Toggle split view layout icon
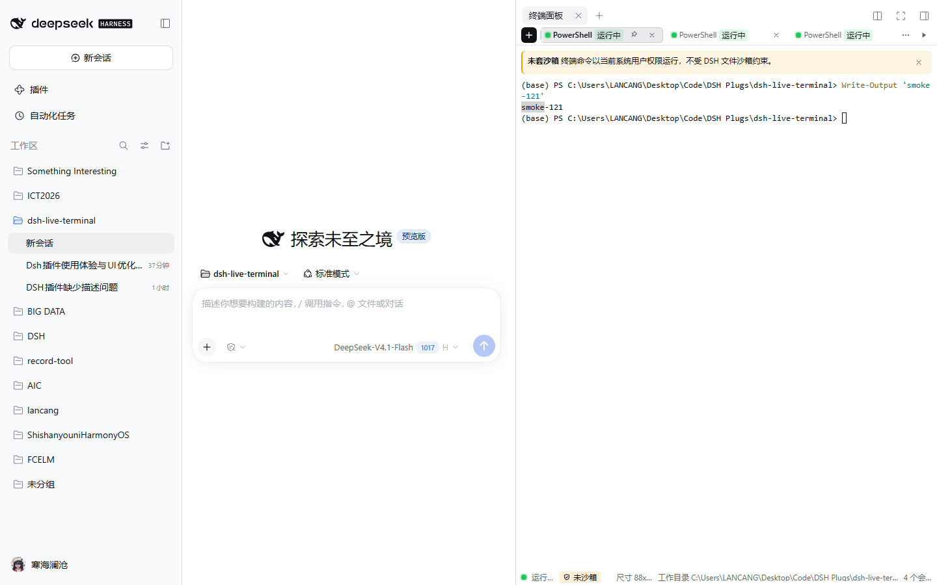Screen dimensions: 937x585 tap(877, 16)
